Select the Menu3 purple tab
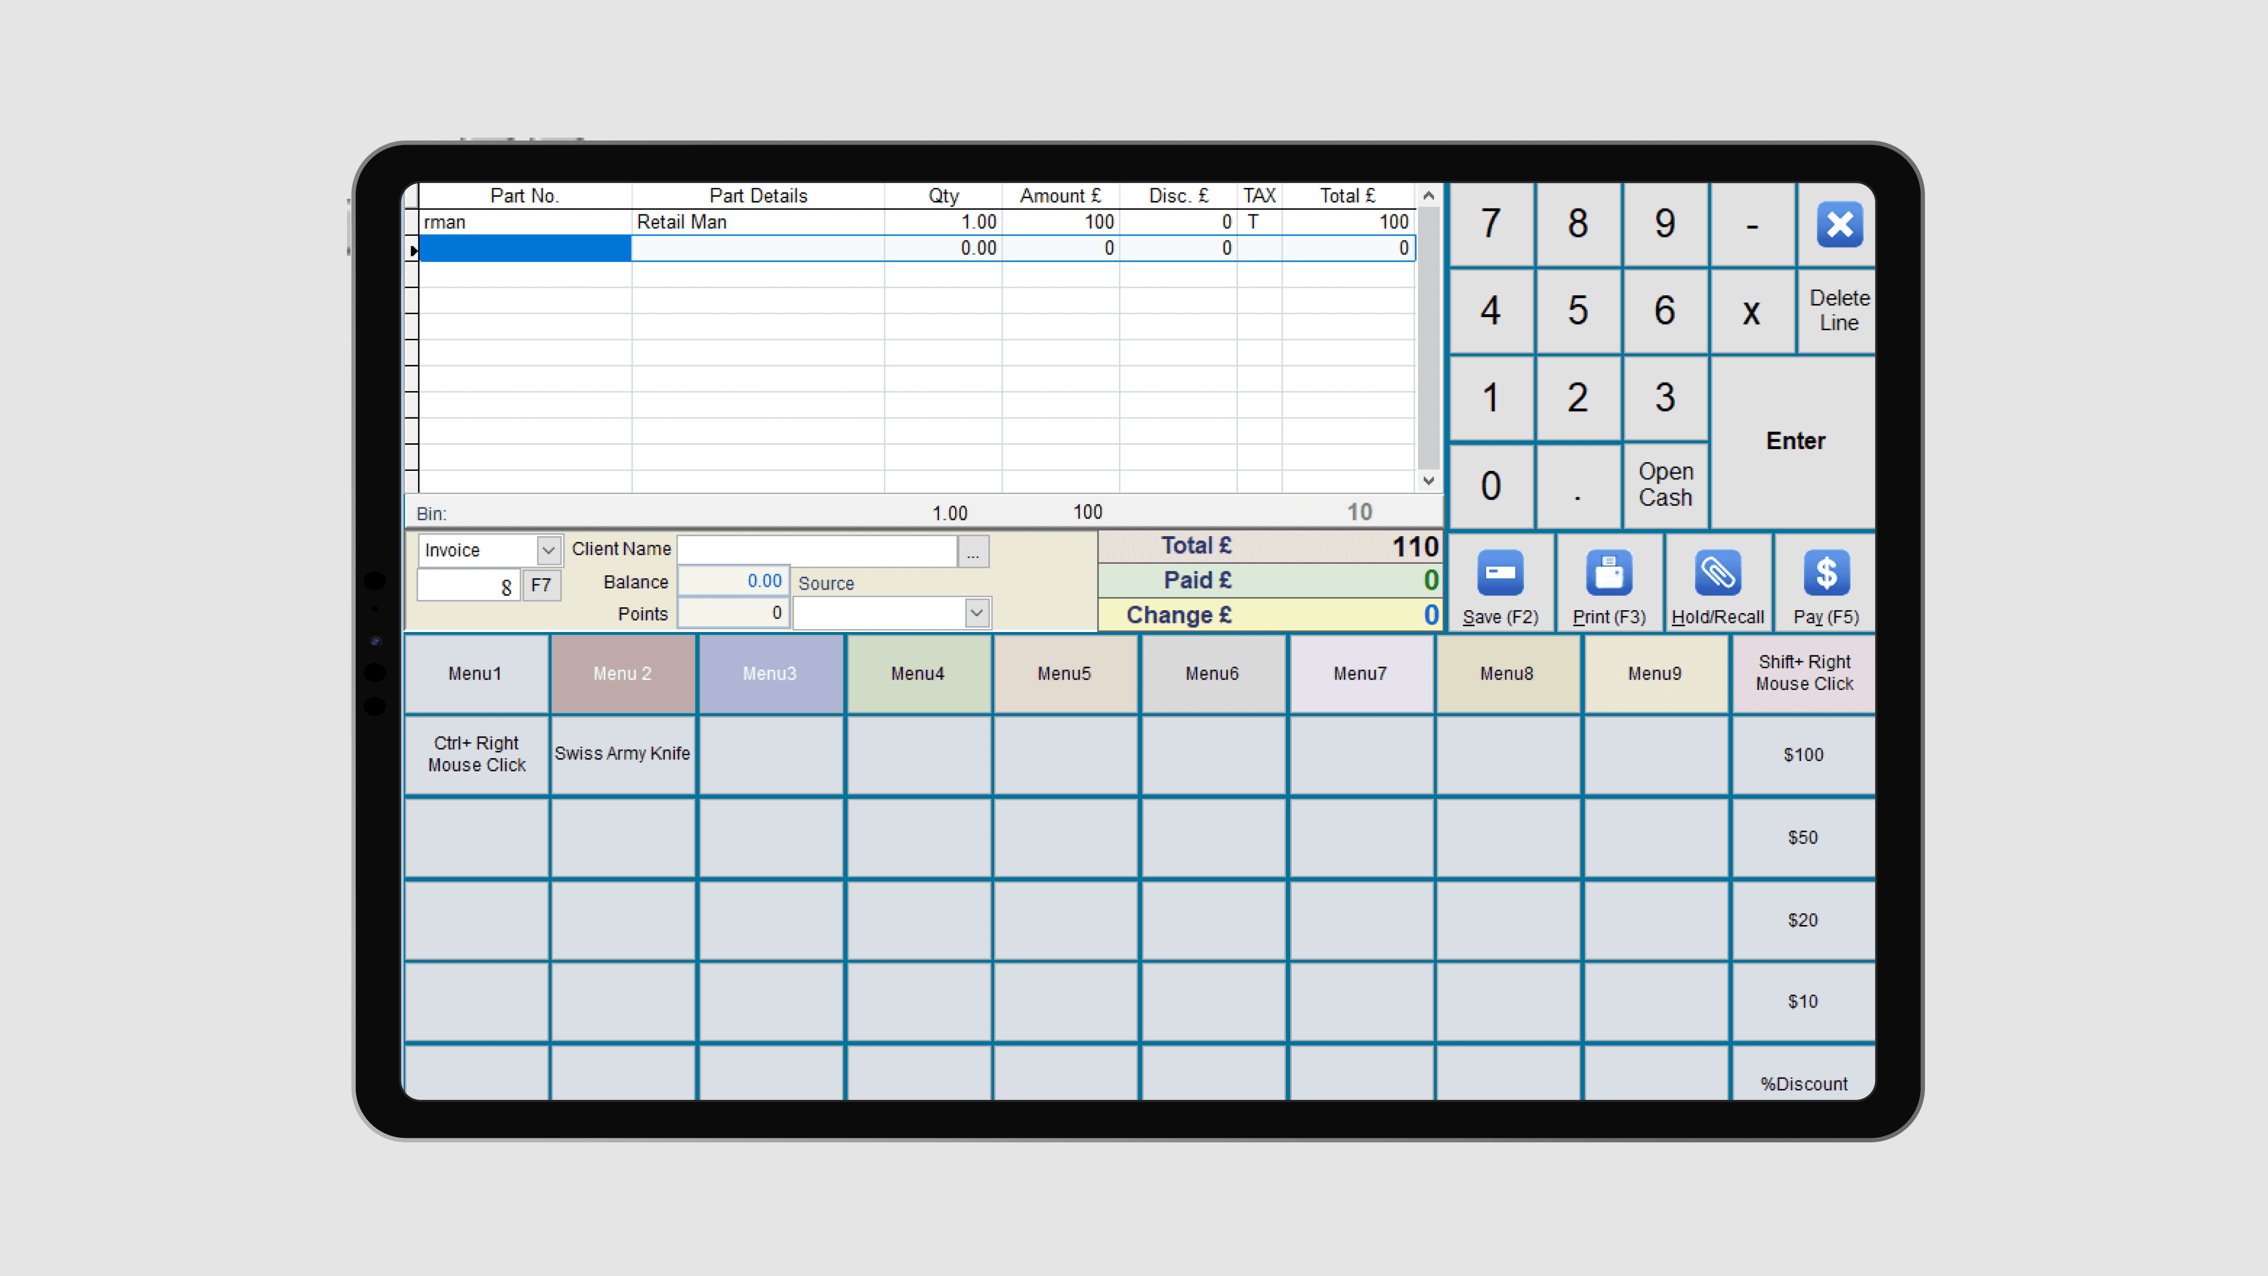Screen dimensions: 2268x1276 pos(770,674)
